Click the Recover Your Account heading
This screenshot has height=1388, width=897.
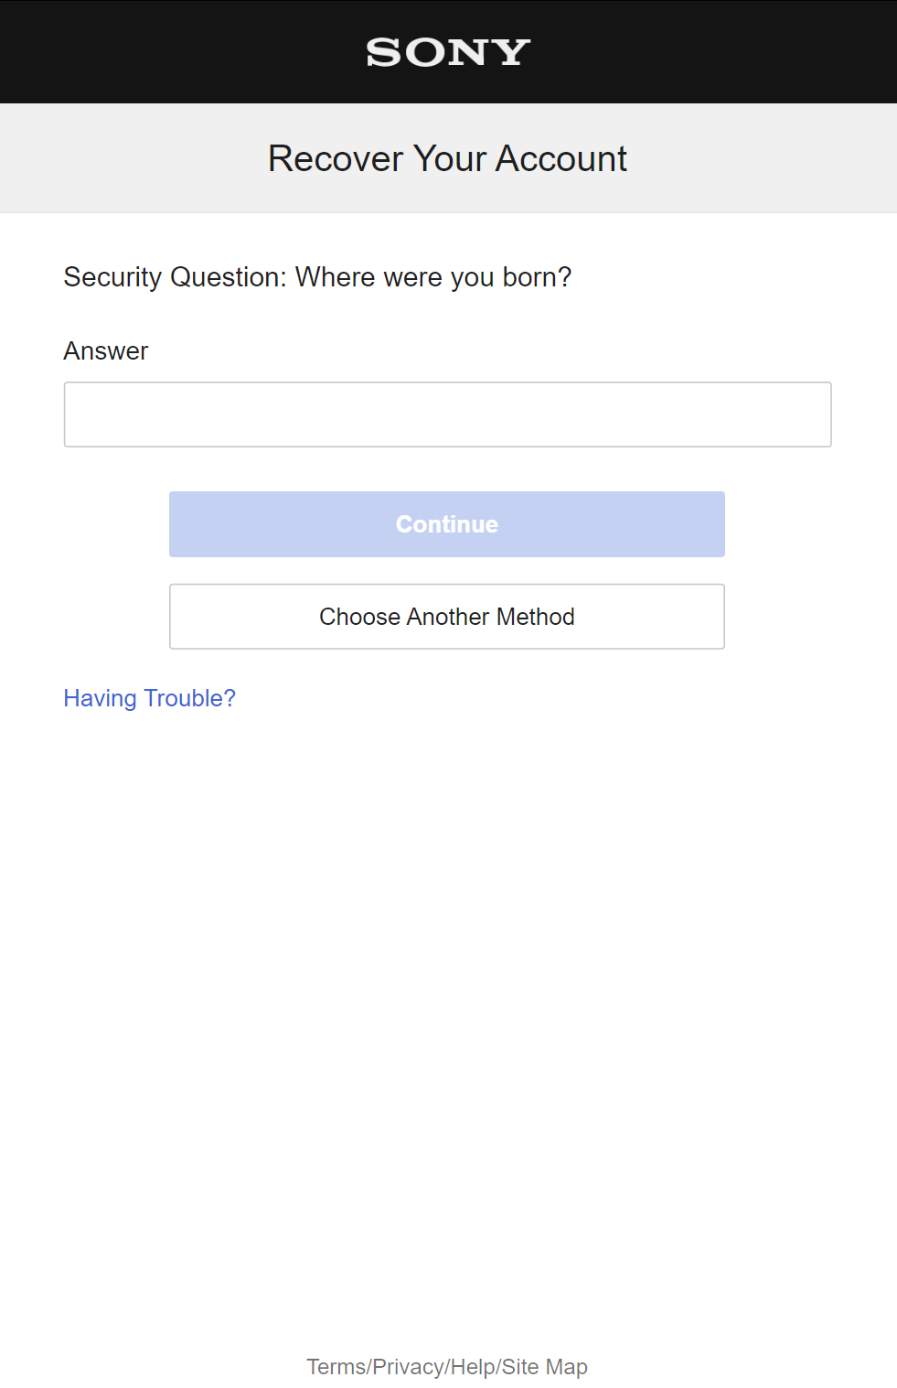click(x=447, y=159)
